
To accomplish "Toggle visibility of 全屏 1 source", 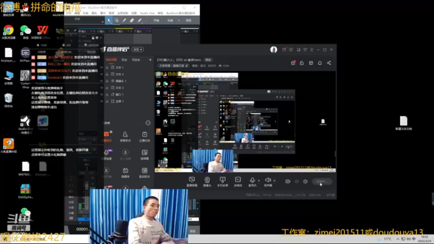I will (101, 101).
